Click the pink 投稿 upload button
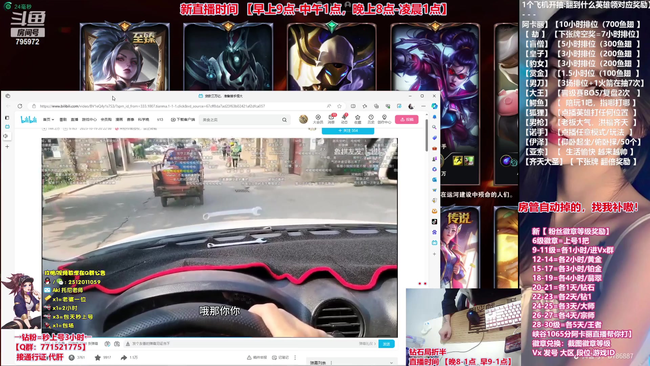The image size is (650, 366). pos(407,120)
